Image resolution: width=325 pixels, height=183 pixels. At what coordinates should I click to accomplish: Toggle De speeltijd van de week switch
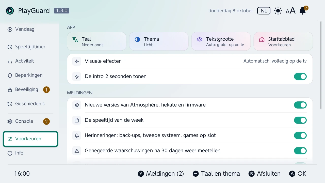tap(300, 120)
